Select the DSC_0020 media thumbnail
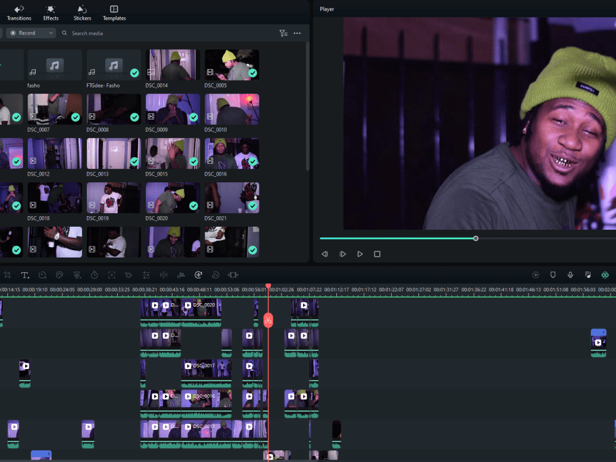 coord(172,198)
